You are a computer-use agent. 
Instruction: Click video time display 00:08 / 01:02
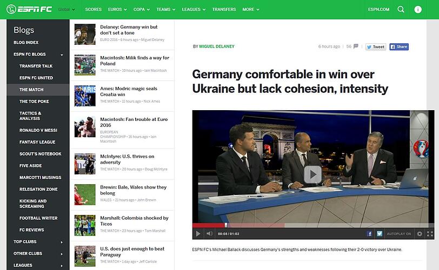tap(229, 234)
